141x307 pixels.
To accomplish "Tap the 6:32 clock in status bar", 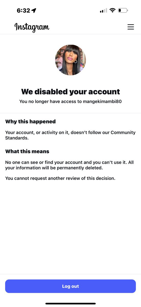I will [23, 10].
